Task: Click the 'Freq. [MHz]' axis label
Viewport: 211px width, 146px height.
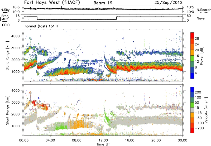Action: 5,18
